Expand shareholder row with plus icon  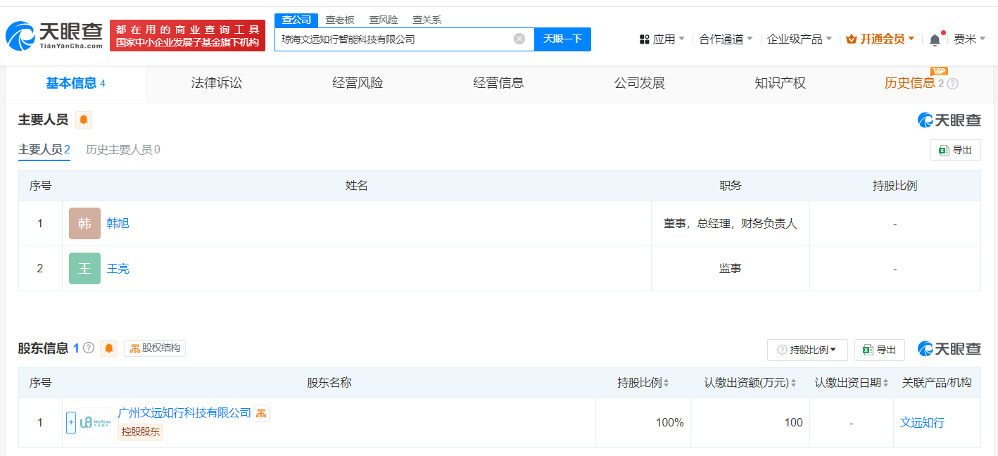[71, 422]
